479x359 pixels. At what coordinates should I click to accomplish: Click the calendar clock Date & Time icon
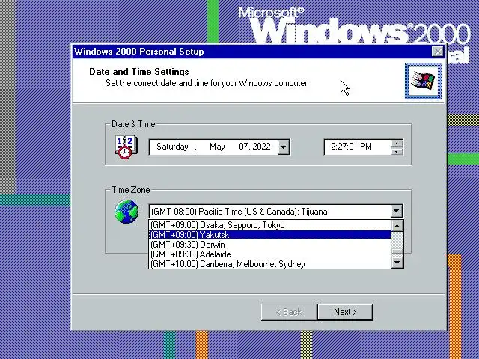tap(126, 147)
